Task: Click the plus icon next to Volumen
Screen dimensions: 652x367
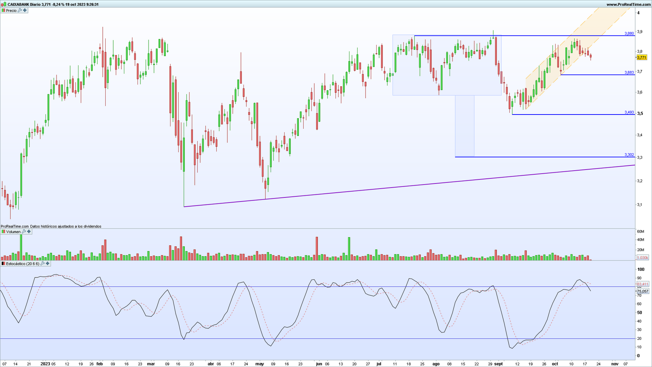Action: click(29, 232)
